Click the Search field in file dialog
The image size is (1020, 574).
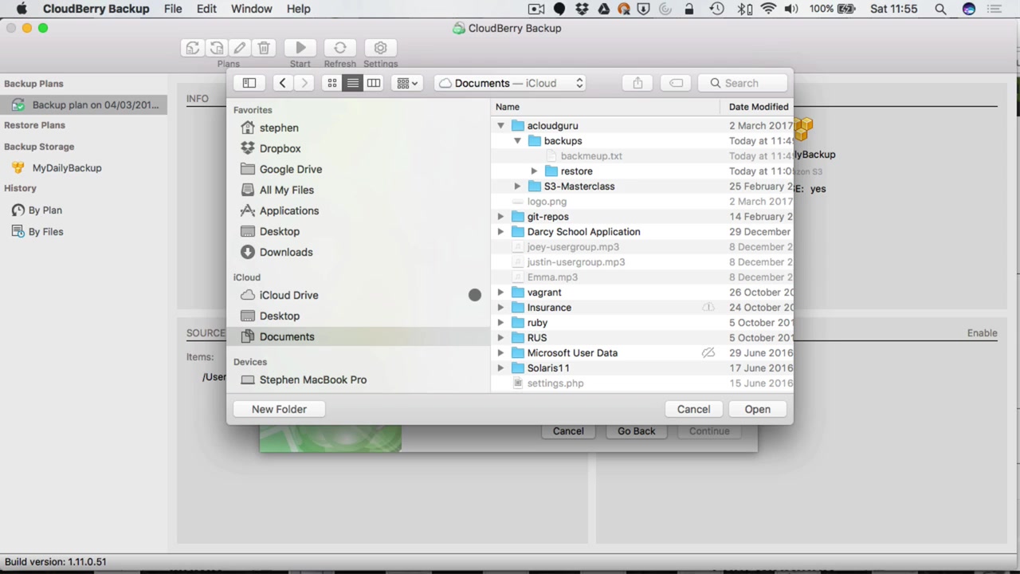[x=743, y=83]
